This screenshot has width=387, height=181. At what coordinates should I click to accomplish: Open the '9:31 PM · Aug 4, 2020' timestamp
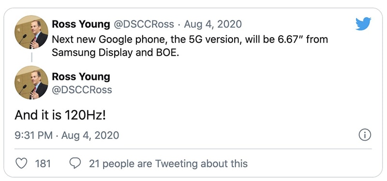click(67, 136)
